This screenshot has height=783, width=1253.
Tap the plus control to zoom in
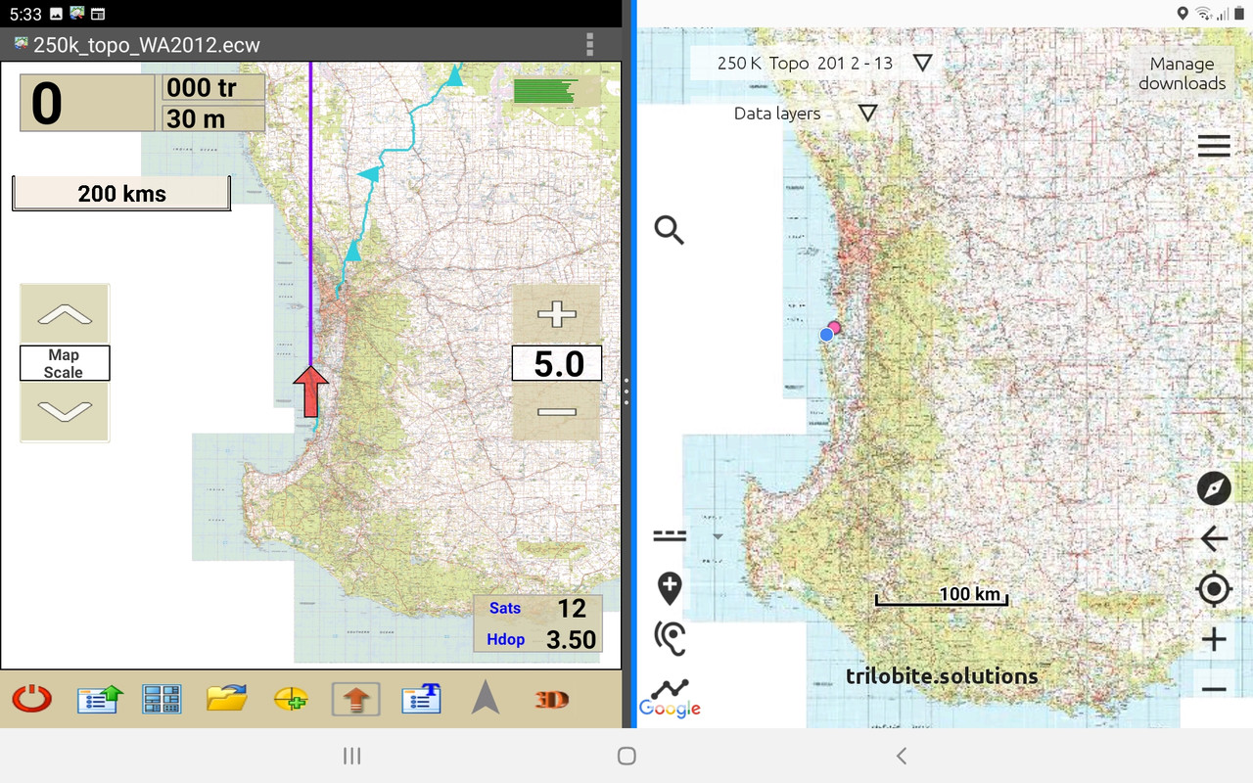click(x=1214, y=639)
